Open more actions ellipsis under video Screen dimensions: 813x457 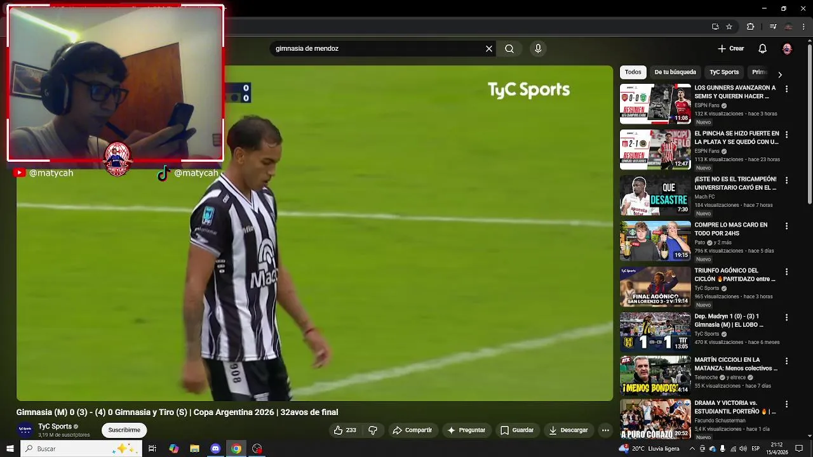(605, 430)
